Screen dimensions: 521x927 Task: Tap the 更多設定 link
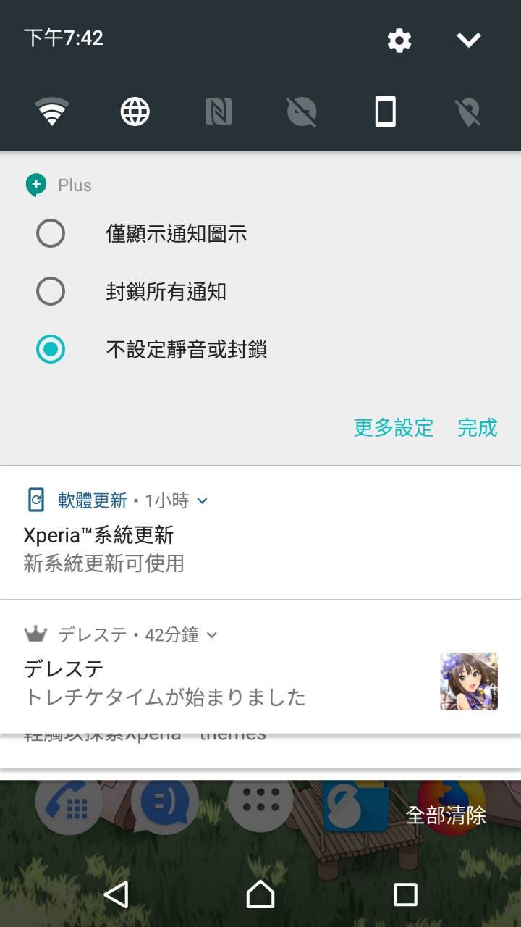point(394,428)
